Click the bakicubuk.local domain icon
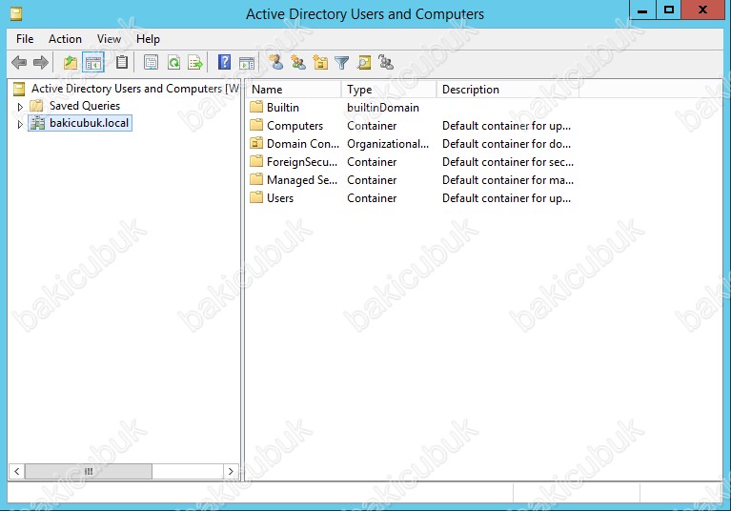Screen dimensions: 731x511 pos(38,123)
